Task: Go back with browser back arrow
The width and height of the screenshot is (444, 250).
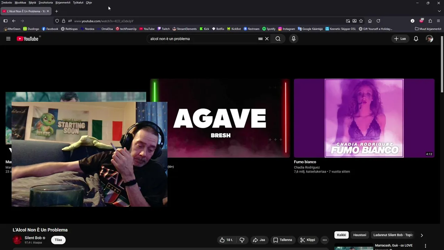Action: [x=14, y=21]
